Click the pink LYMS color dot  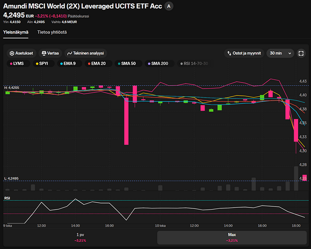click(x=11, y=64)
